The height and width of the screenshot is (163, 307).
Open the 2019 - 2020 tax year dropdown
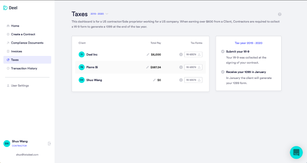[99, 14]
